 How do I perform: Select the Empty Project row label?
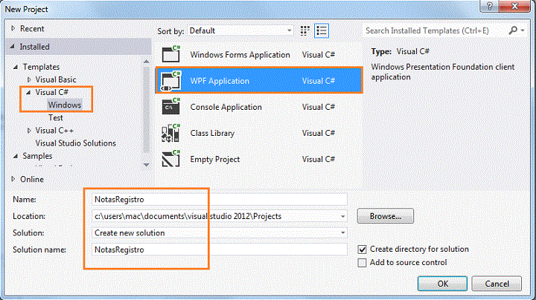[215, 159]
